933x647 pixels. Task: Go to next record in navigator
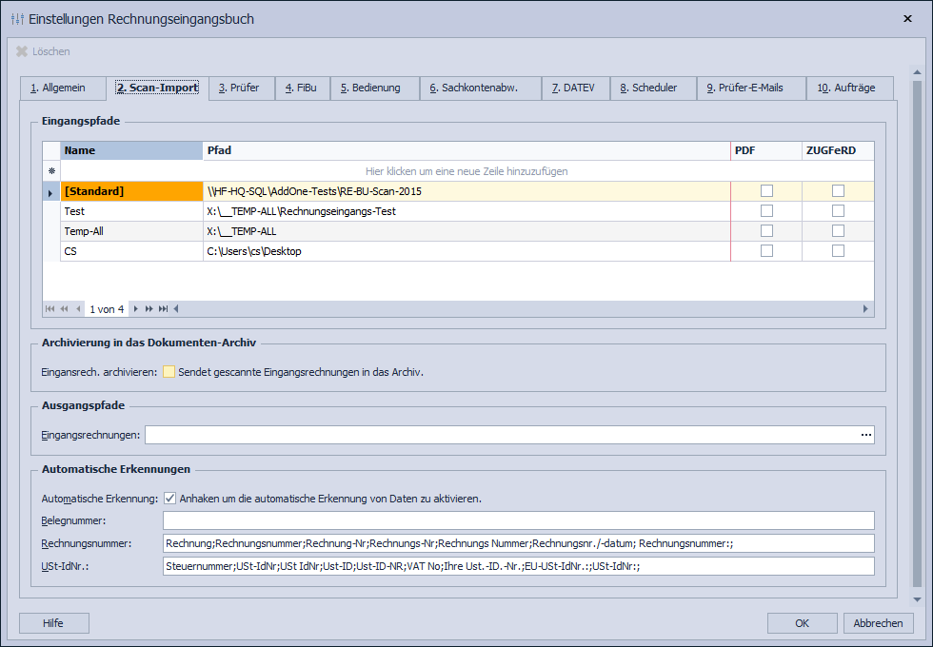coord(136,309)
